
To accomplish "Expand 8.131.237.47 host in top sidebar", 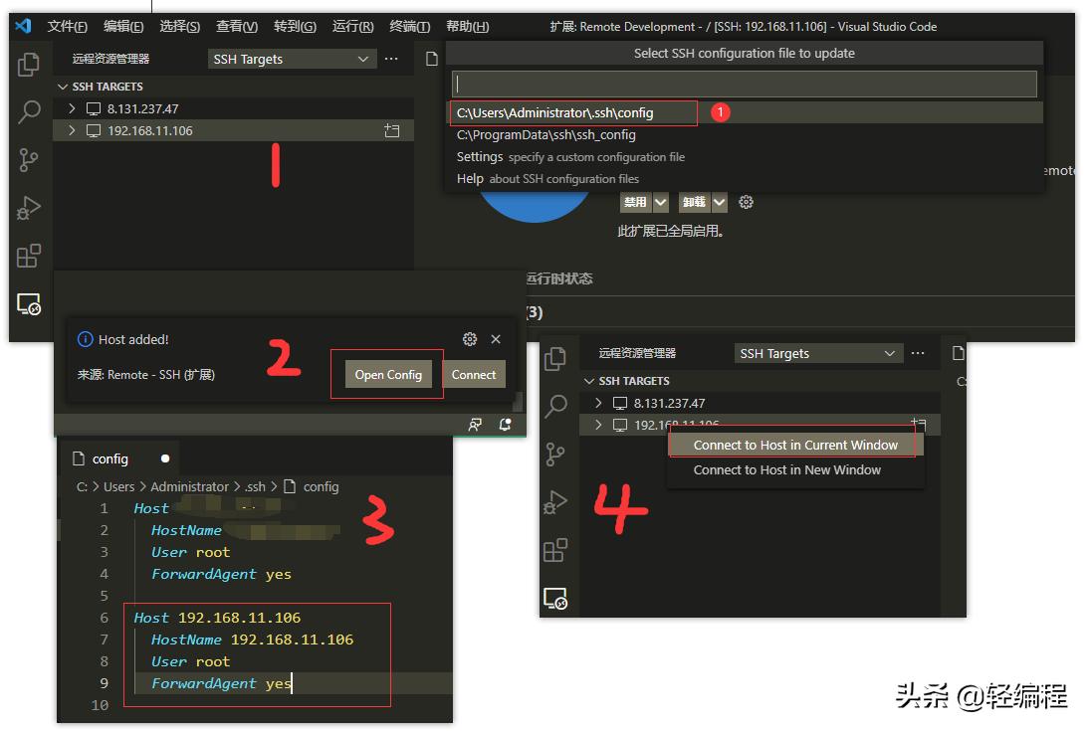I will [x=73, y=109].
